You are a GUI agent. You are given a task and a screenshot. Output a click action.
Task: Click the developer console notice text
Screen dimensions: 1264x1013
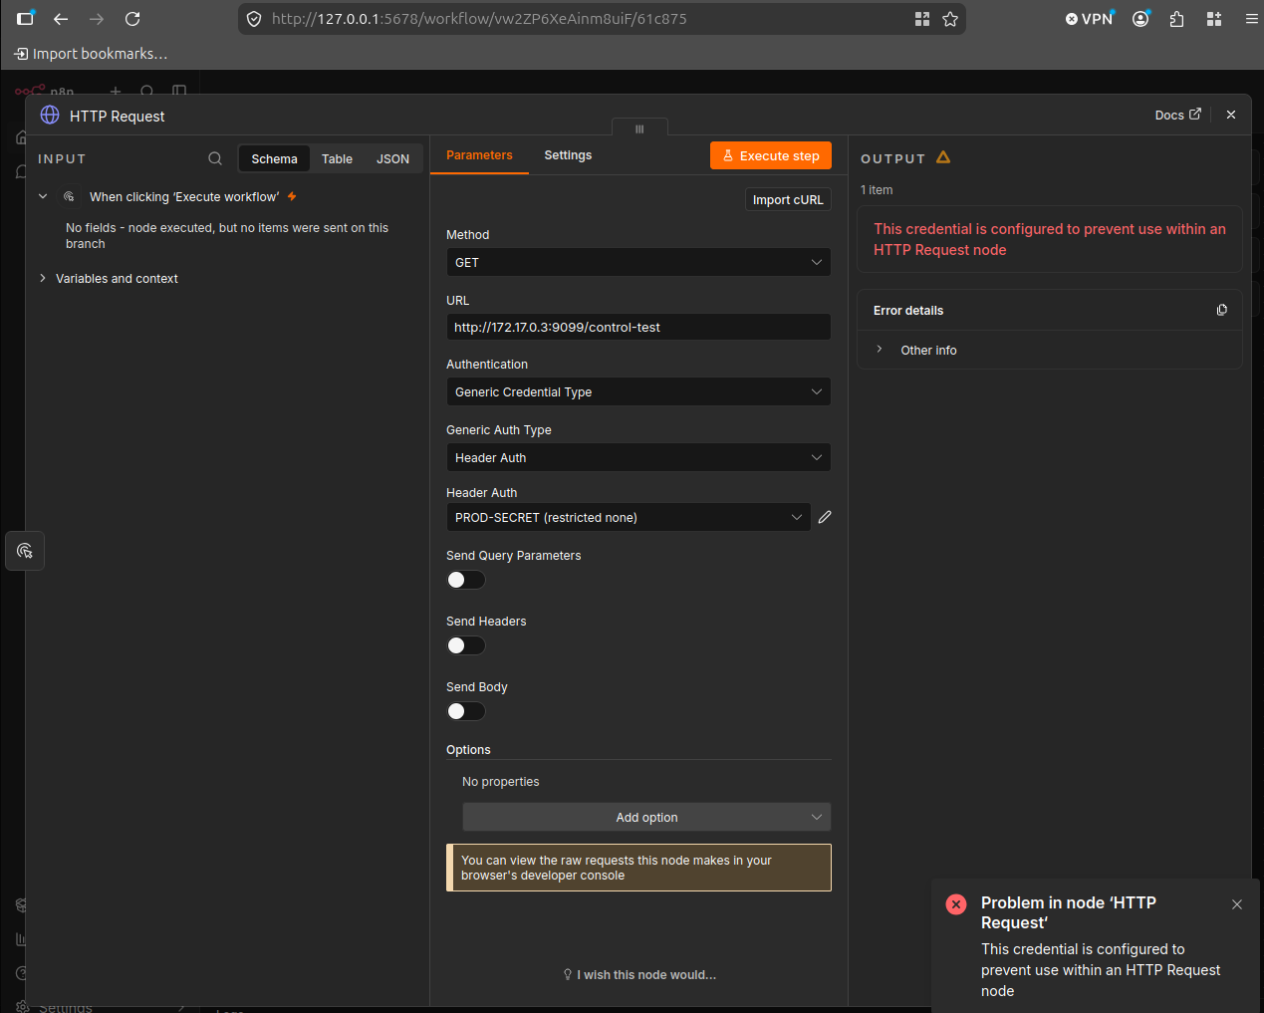(x=617, y=868)
